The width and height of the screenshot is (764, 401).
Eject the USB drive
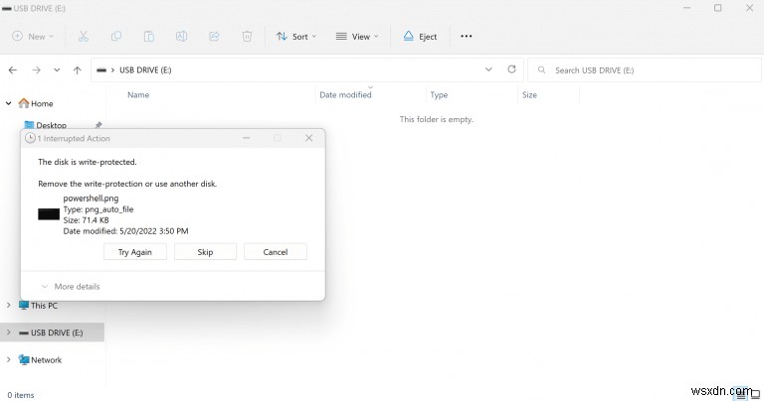click(x=420, y=37)
